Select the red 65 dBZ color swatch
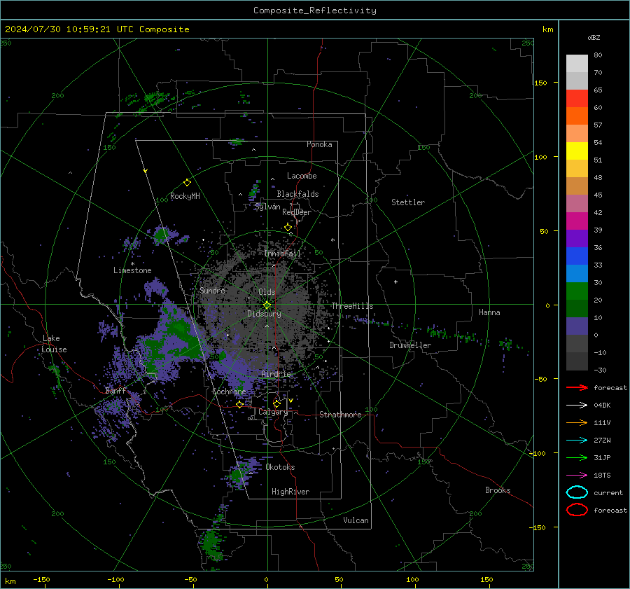The height and width of the screenshot is (589, 630). [577, 98]
